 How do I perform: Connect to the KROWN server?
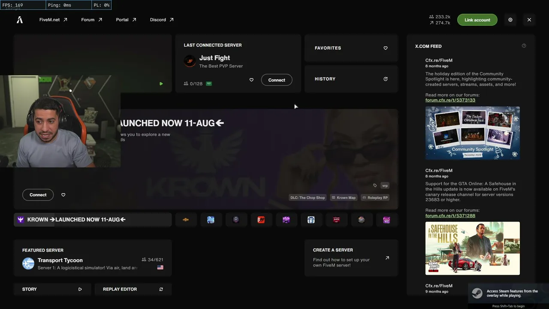(38, 195)
